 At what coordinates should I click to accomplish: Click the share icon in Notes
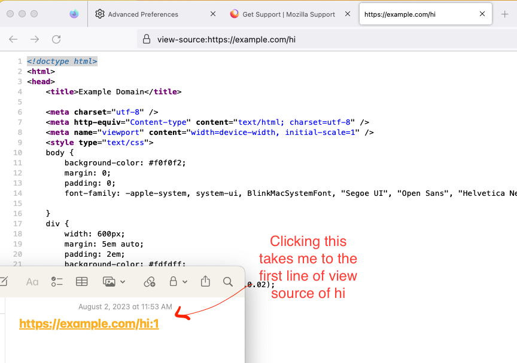point(205,281)
